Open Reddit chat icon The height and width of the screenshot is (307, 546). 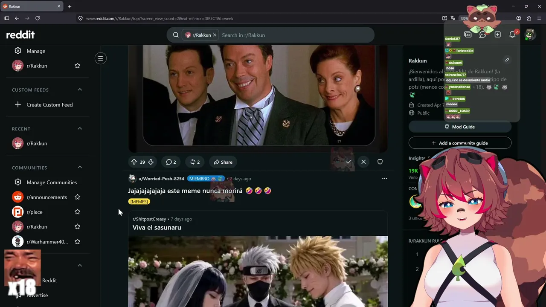pyautogui.click(x=483, y=35)
